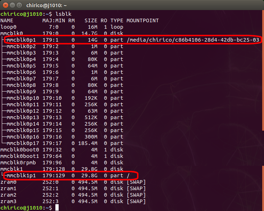The image size is (264, 211).
Task: Click the mmcblk0 disk entry
Action: 12,33
